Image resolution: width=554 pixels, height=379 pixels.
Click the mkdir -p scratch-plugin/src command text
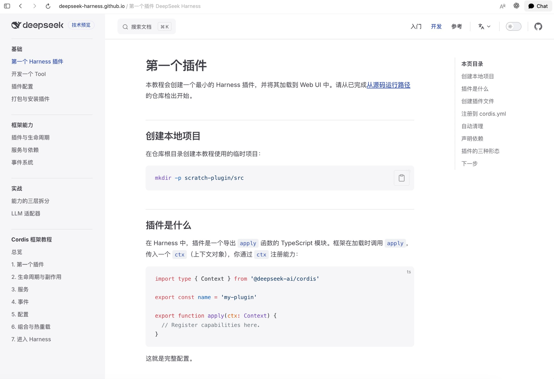[x=199, y=178]
